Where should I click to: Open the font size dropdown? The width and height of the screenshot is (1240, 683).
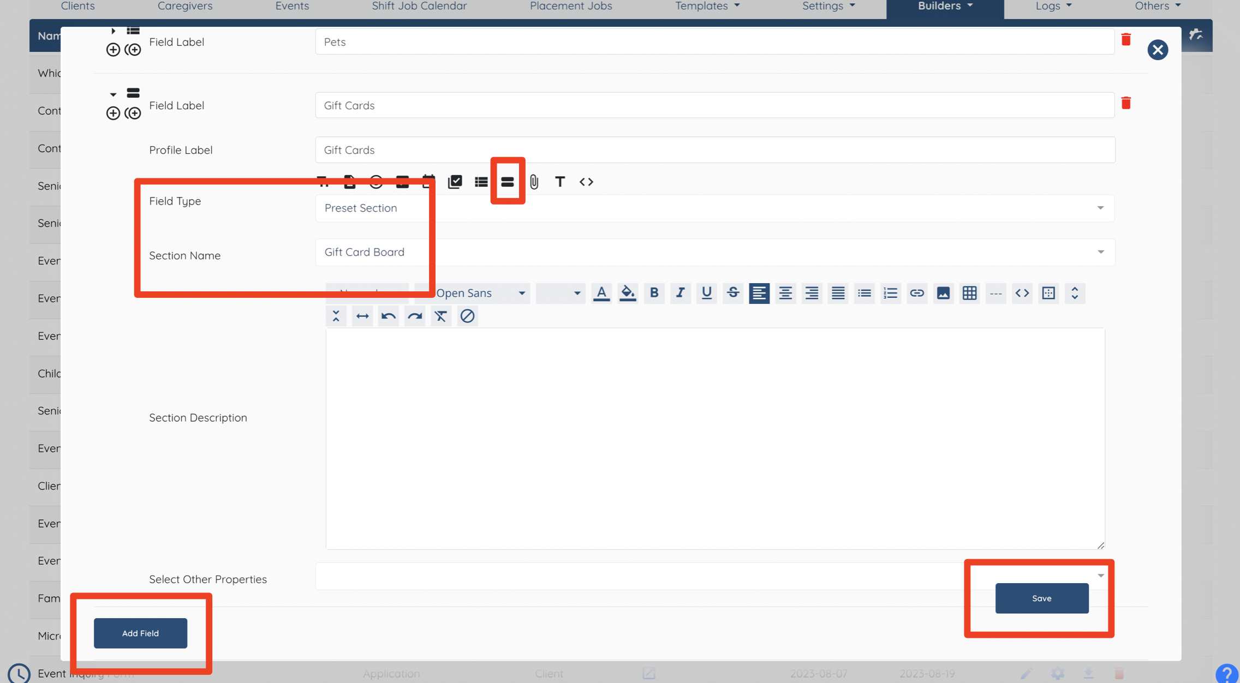pos(561,293)
